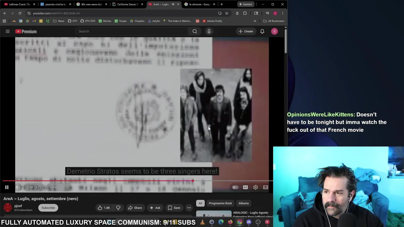The image size is (404, 227).
Task: Expand the 'In this video' chapters chip
Action: [x=58, y=187]
